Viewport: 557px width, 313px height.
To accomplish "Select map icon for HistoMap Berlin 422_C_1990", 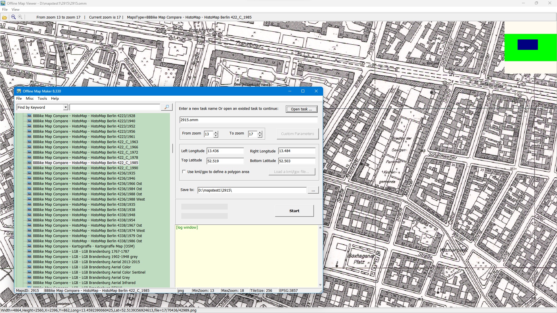I will point(29,168).
